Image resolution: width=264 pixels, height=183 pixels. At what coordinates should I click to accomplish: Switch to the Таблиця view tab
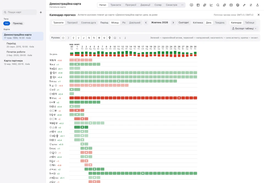250,23
